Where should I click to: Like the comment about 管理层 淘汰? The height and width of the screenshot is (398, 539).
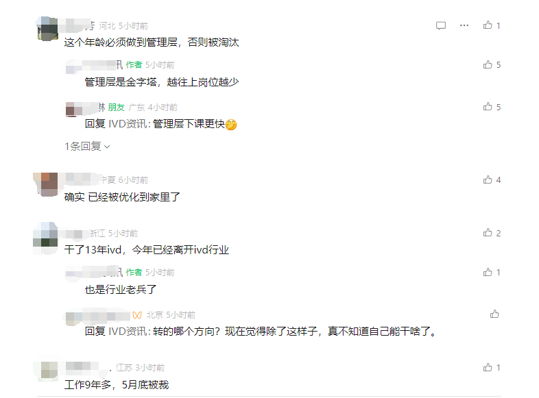[488, 25]
